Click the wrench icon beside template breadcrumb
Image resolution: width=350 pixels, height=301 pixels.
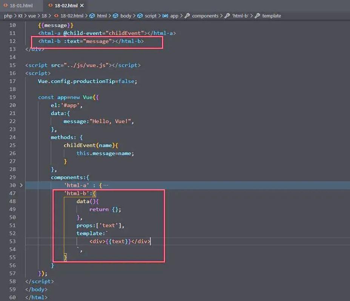(x=257, y=16)
